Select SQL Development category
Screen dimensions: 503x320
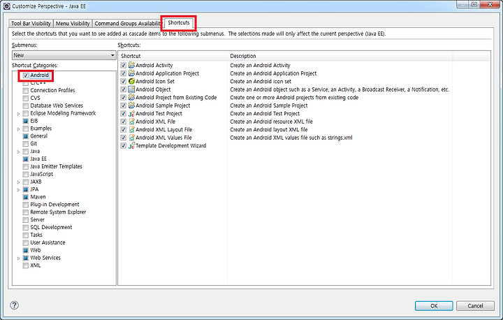tap(51, 228)
